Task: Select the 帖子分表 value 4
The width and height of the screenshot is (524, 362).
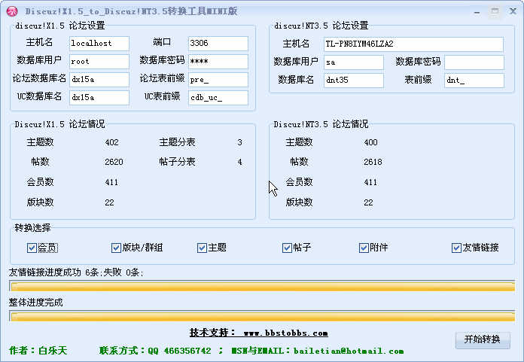Action: 239,162
